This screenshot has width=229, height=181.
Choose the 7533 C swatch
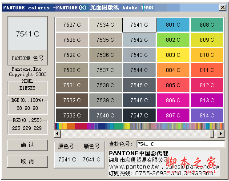[72, 116]
